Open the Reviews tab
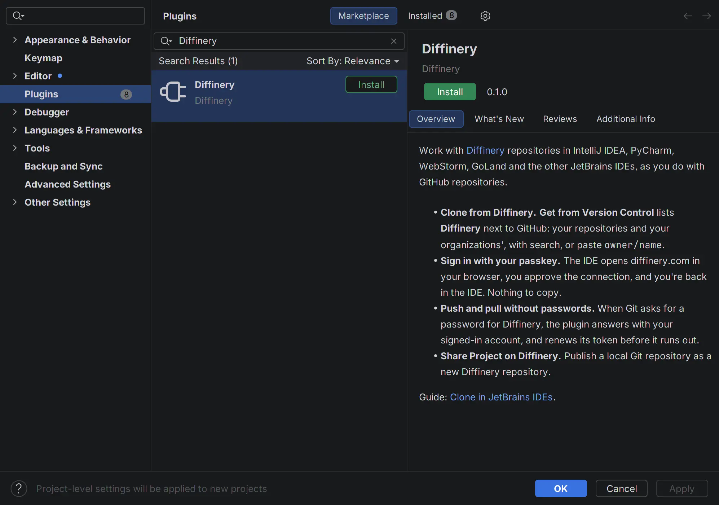719x505 pixels. 560,119
